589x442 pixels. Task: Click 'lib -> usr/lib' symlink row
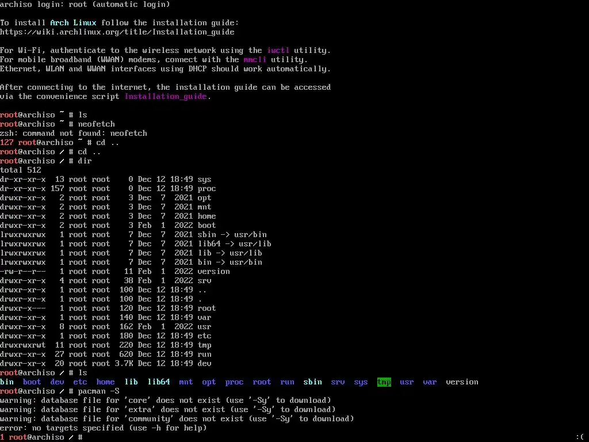131,253
